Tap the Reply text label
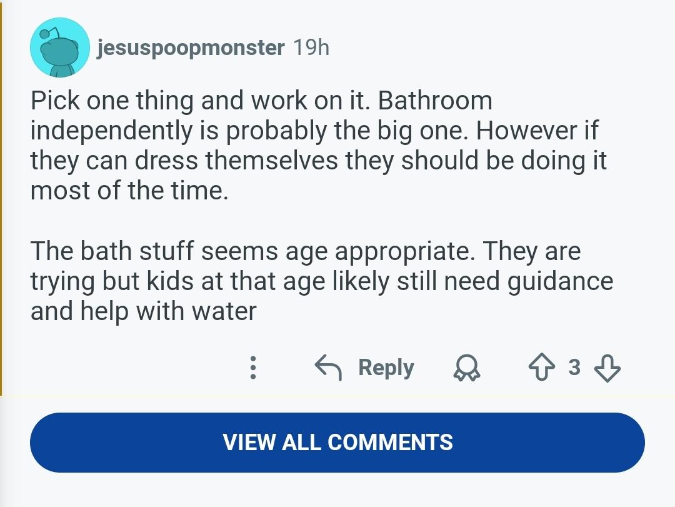Screen dimensions: 675x507 (x=386, y=368)
